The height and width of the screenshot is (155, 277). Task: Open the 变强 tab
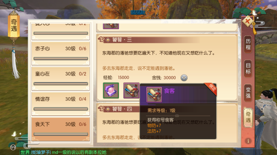(248, 93)
